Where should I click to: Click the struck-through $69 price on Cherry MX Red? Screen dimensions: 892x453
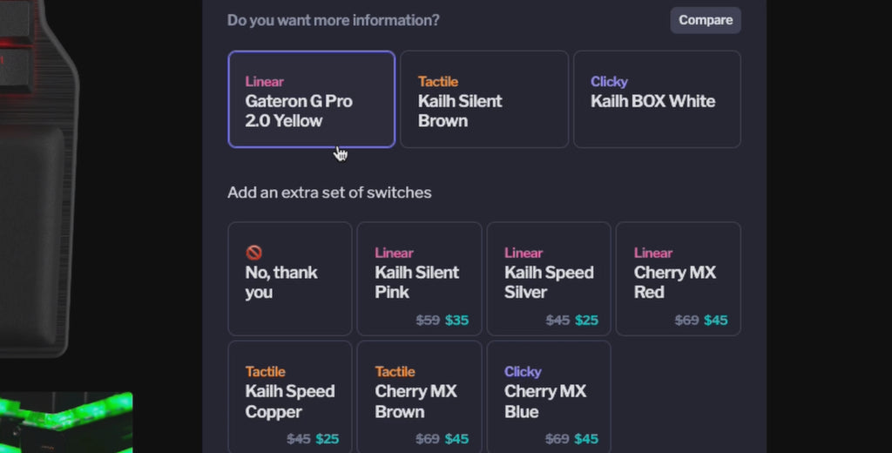click(x=686, y=321)
